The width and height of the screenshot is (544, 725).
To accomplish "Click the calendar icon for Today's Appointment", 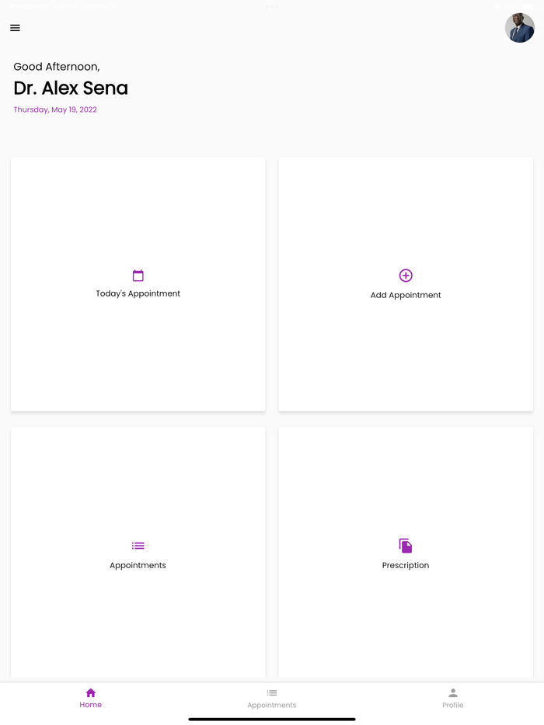I will click(x=138, y=276).
